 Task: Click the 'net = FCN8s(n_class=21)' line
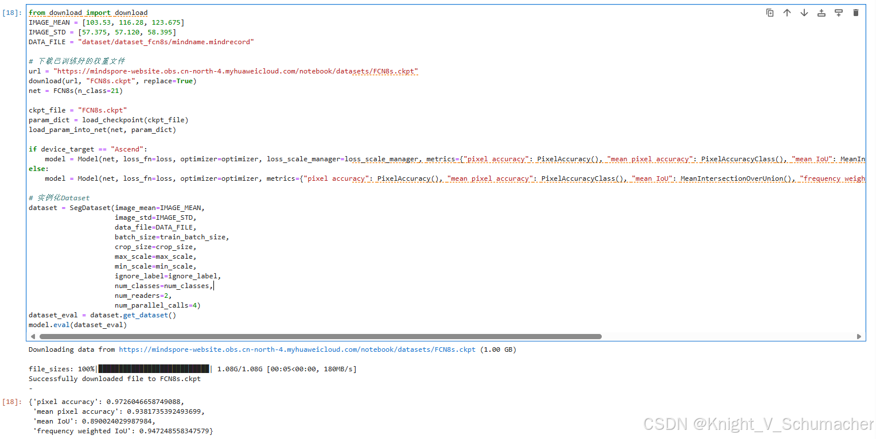76,91
